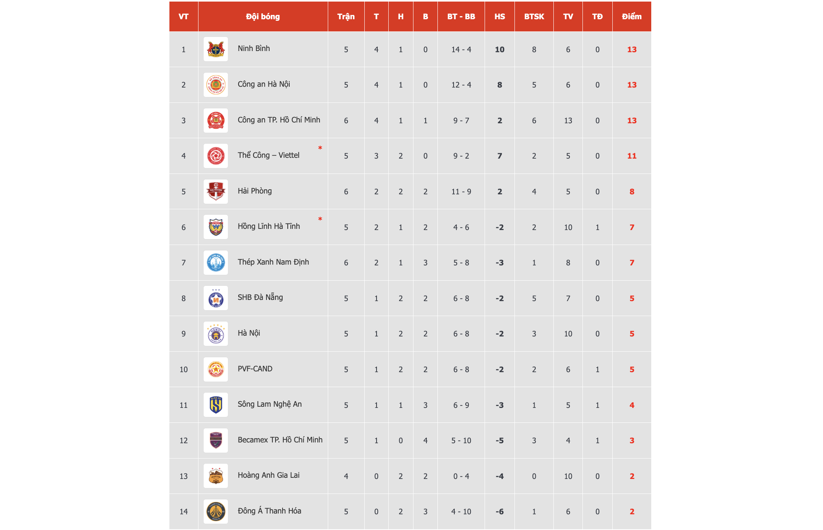Click the Công an Hà Nội crest
823x530 pixels.
point(216,85)
